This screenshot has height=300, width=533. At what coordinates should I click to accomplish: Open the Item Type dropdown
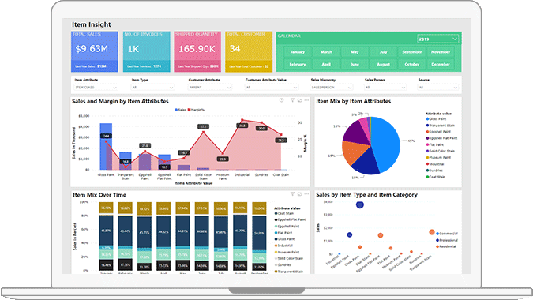click(152, 88)
